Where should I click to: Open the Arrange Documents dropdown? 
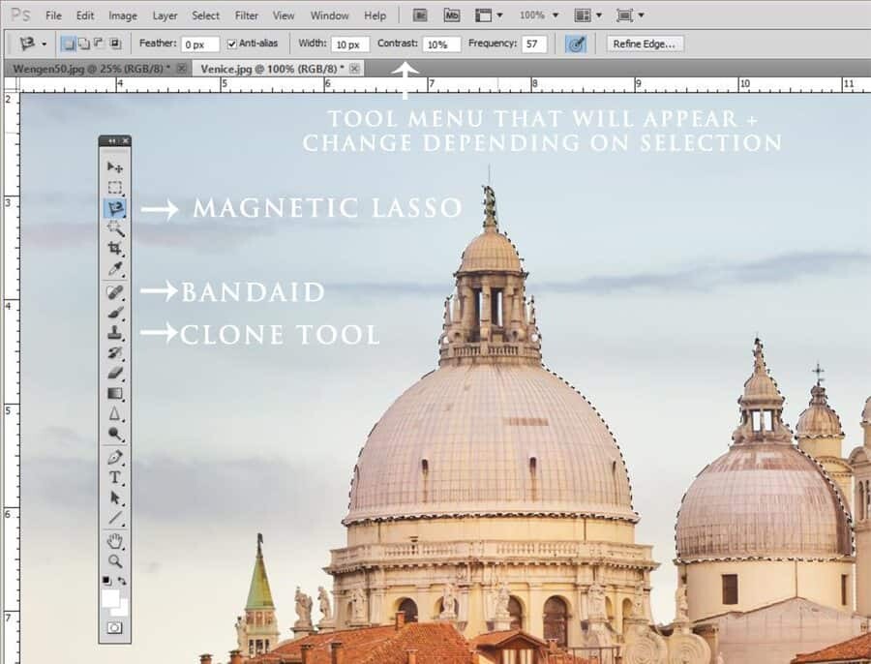588,15
